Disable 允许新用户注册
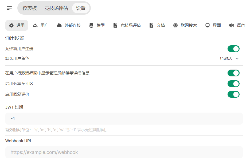This screenshot has width=250, height=163. [233, 49]
